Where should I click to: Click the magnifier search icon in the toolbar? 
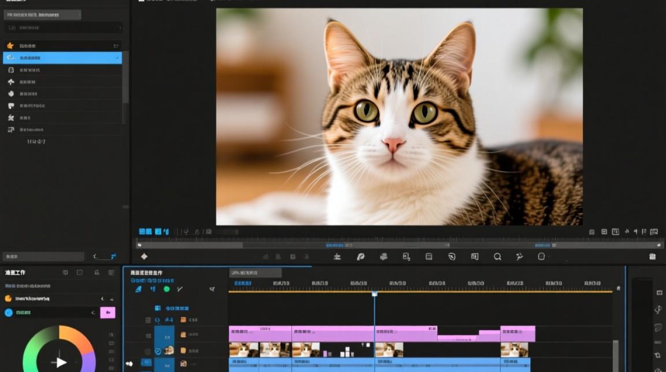pyautogui.click(x=497, y=256)
